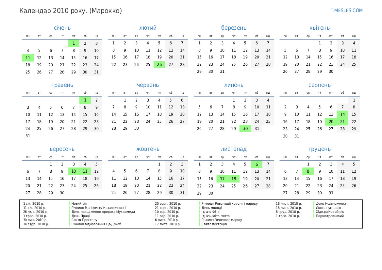The width and height of the screenshot is (382, 270).
Task: Click legend entry 'День народження пророка Мухаммеда'
Action: 103,212
